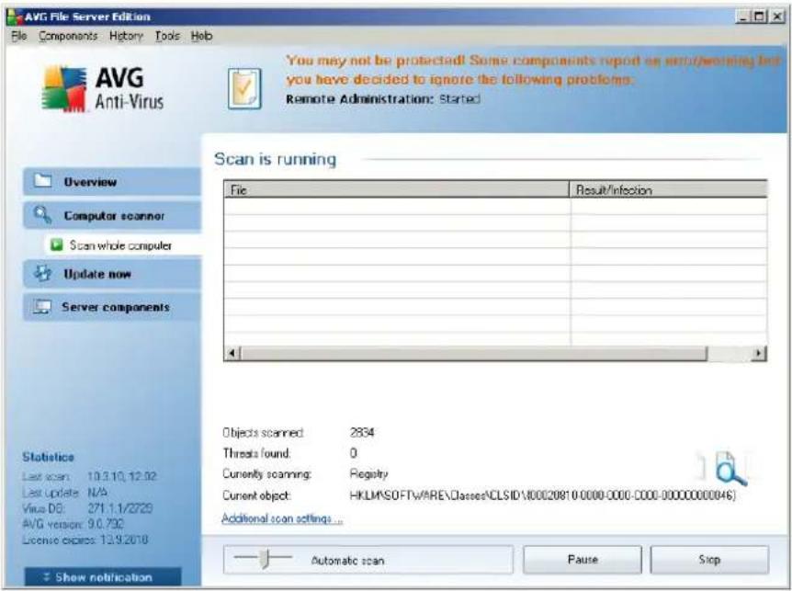Click the green Scan whole computer icon

(x=57, y=245)
